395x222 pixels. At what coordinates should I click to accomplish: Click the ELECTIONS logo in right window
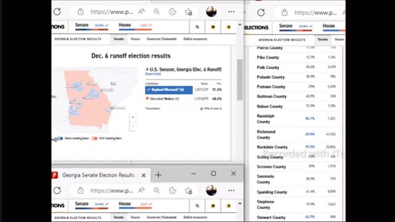(x=257, y=27)
